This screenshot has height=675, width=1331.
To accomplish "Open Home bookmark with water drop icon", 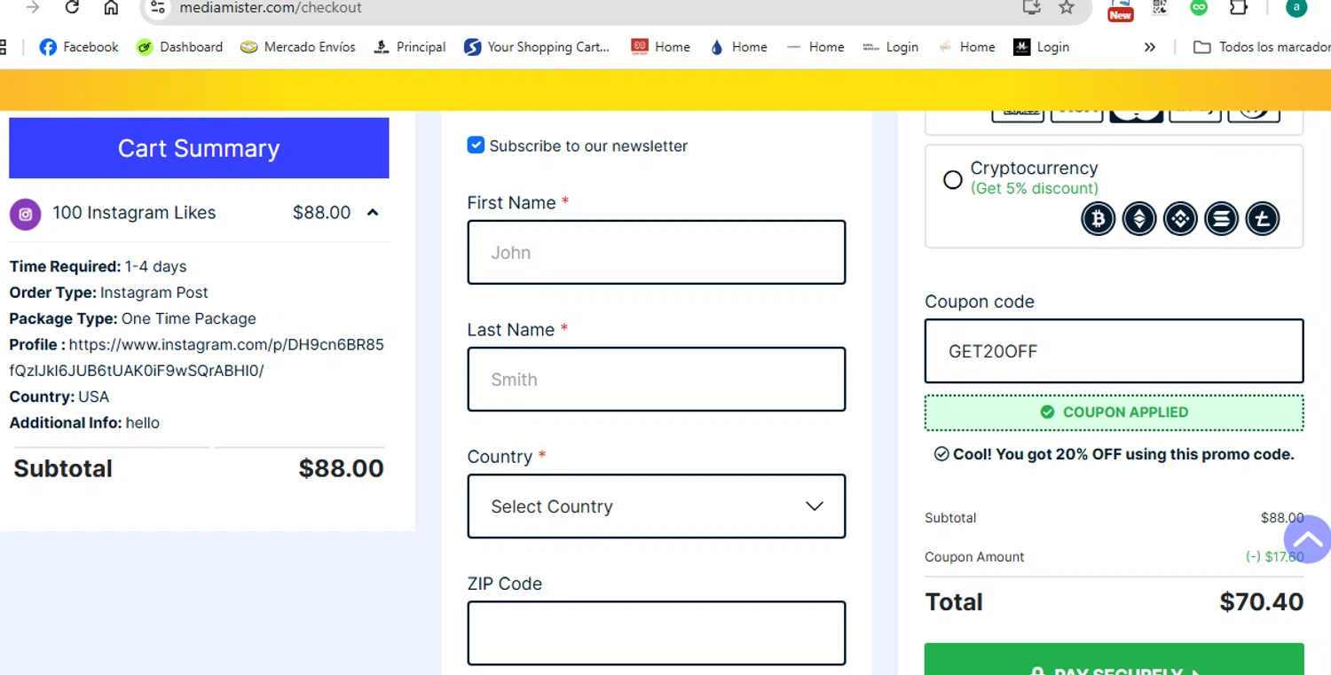I will (738, 47).
